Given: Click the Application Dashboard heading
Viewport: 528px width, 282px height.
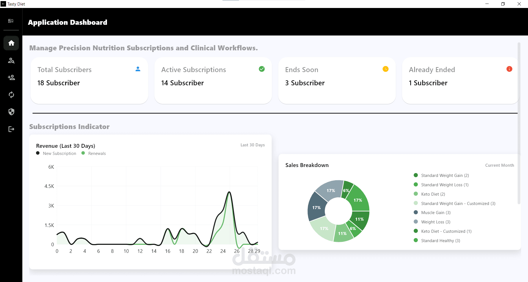Looking at the screenshot, I should click(68, 22).
